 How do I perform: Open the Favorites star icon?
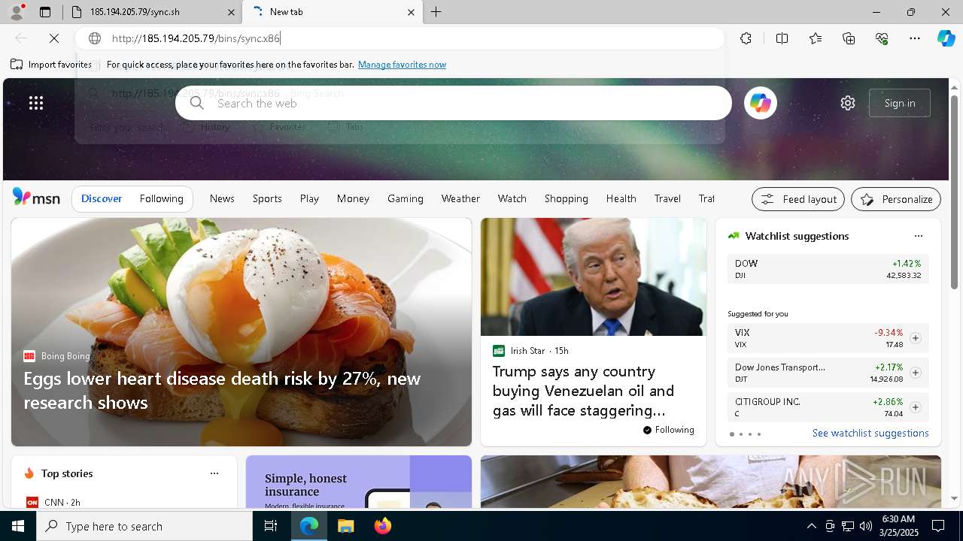816,38
